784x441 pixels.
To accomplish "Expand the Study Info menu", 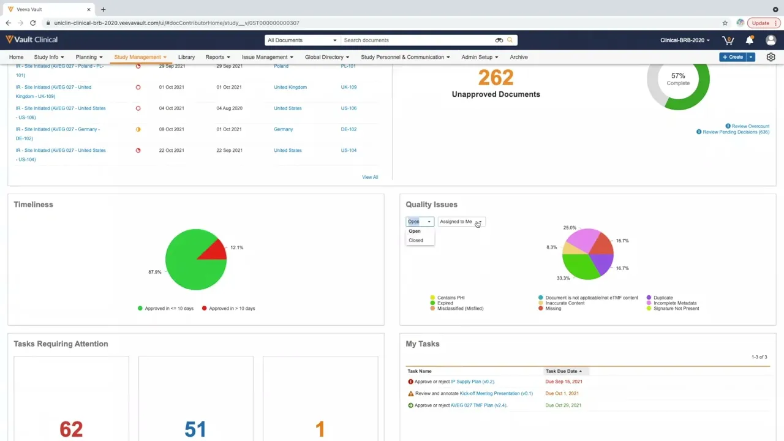I will (49, 57).
